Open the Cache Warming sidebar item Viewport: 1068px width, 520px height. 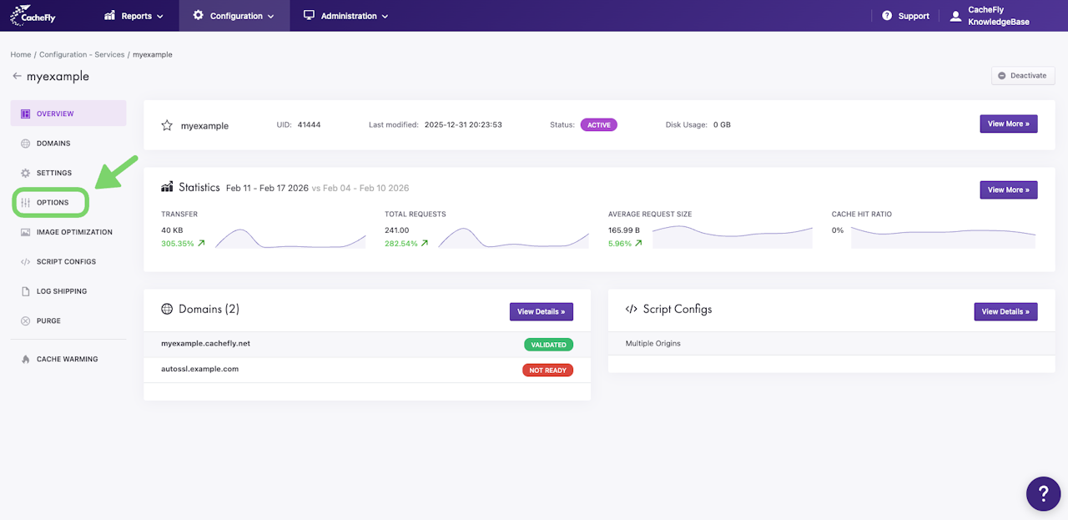coord(68,359)
